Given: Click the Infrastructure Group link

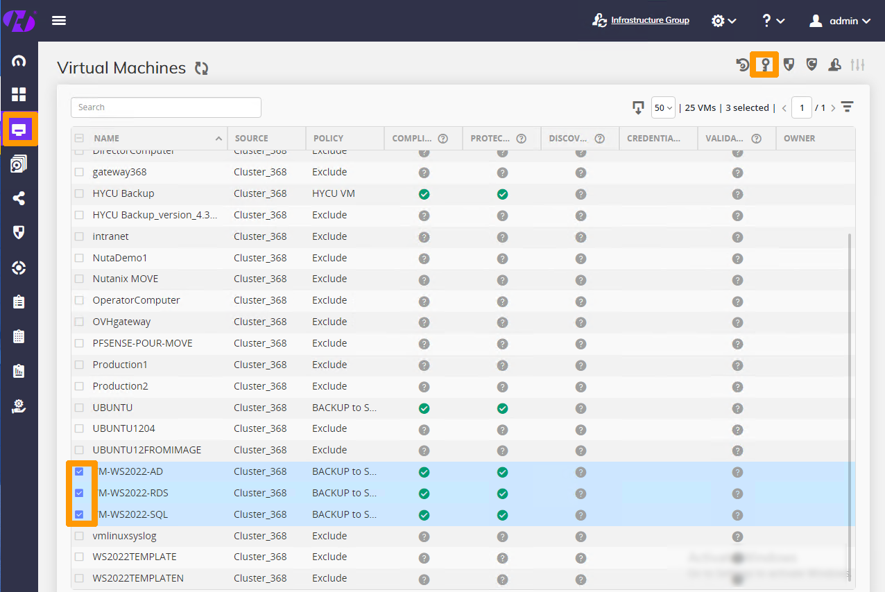Looking at the screenshot, I should coord(648,20).
